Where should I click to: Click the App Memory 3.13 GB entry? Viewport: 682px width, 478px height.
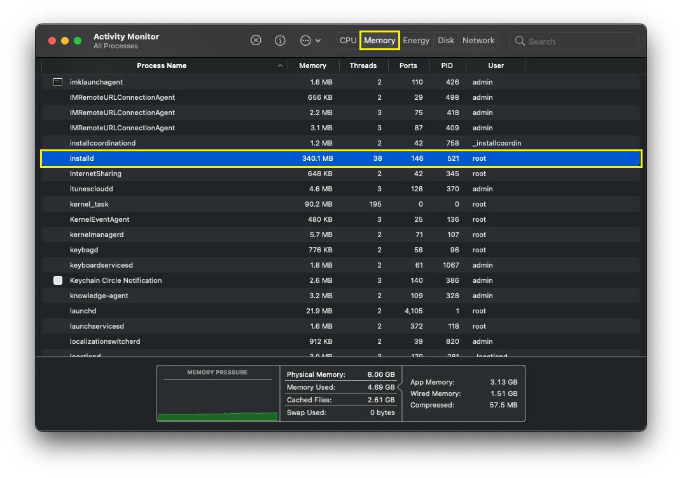pyautogui.click(x=464, y=382)
